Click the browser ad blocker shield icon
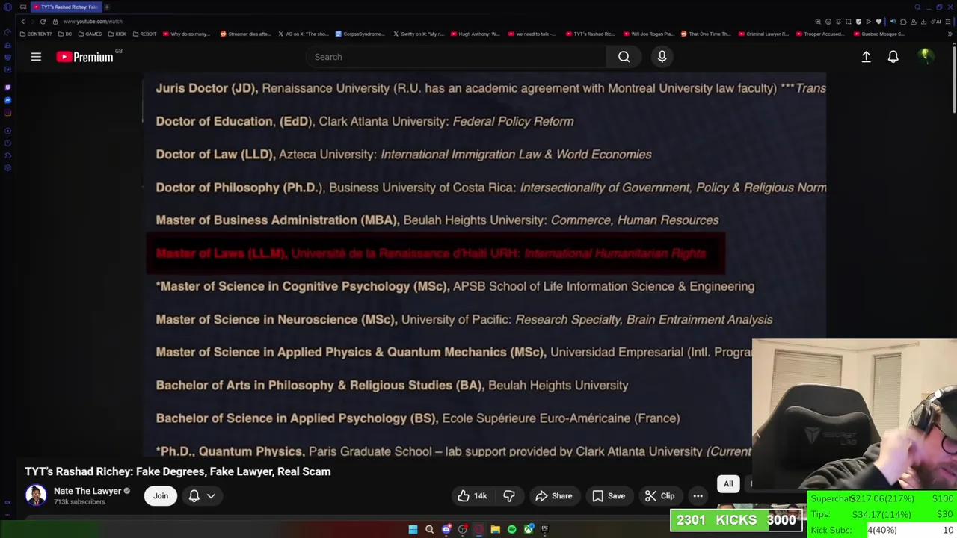957x538 pixels. (858, 22)
